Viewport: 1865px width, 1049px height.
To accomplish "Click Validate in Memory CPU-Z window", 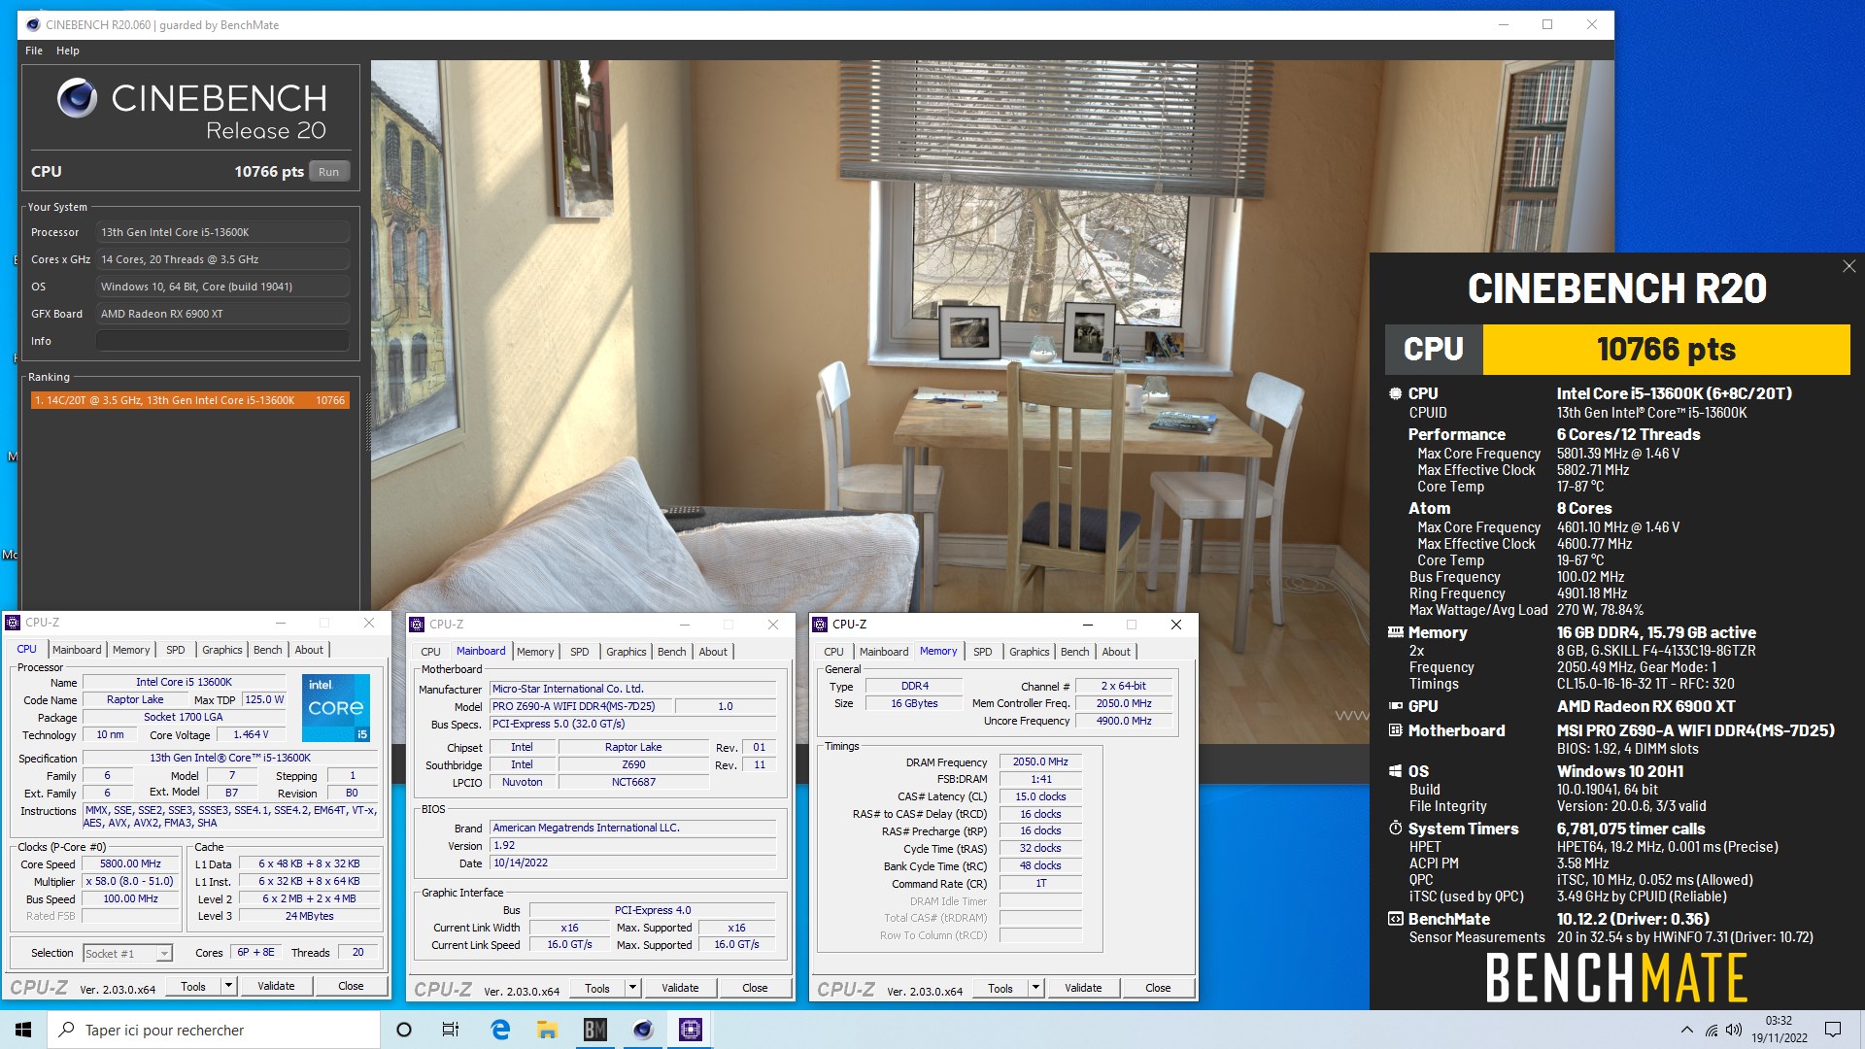I will (1083, 988).
